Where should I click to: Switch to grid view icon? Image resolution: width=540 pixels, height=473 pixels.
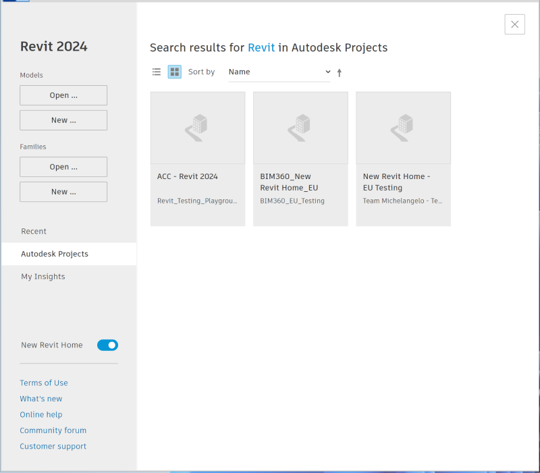click(x=175, y=72)
